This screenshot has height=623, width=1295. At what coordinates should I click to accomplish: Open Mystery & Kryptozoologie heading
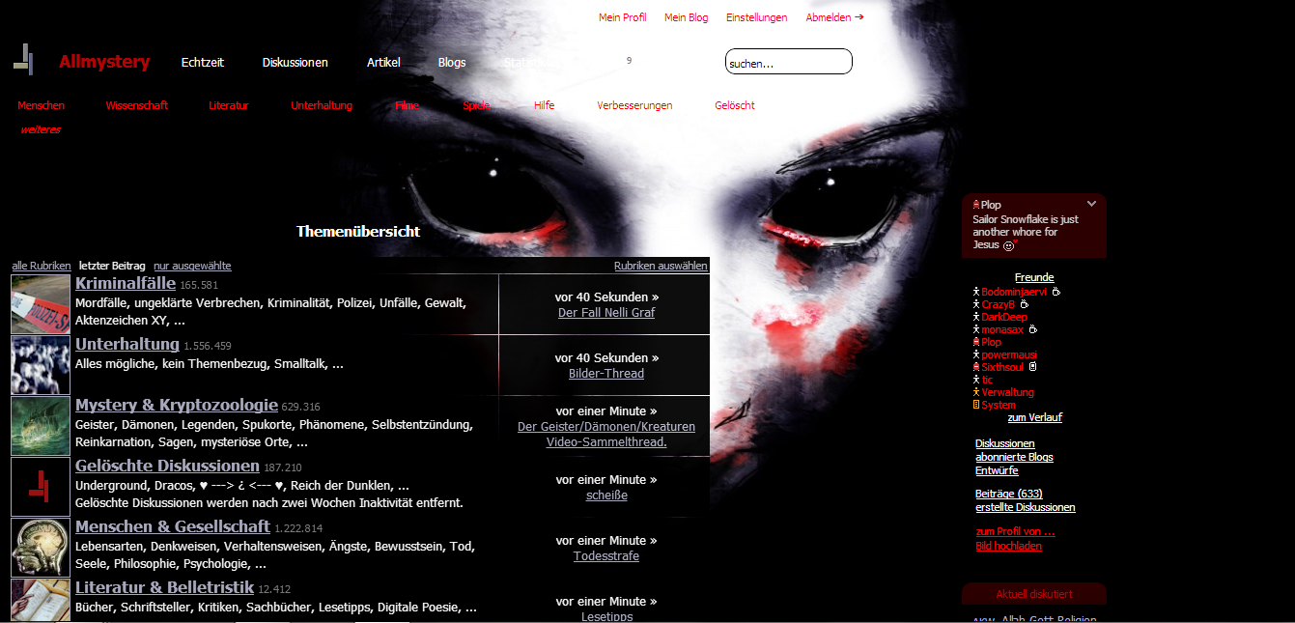[177, 406]
